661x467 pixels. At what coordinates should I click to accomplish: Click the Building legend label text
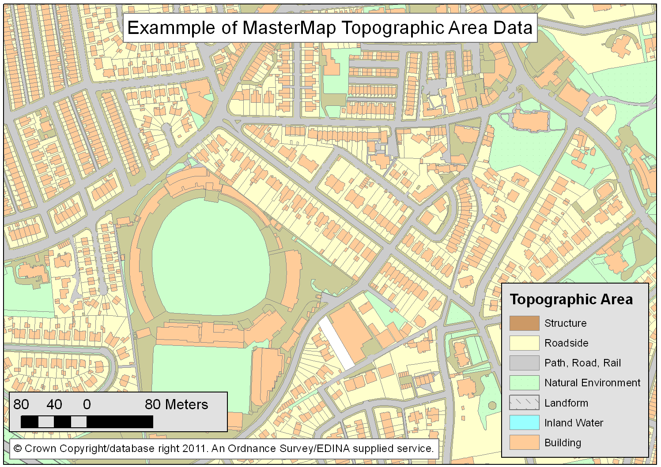563,443
